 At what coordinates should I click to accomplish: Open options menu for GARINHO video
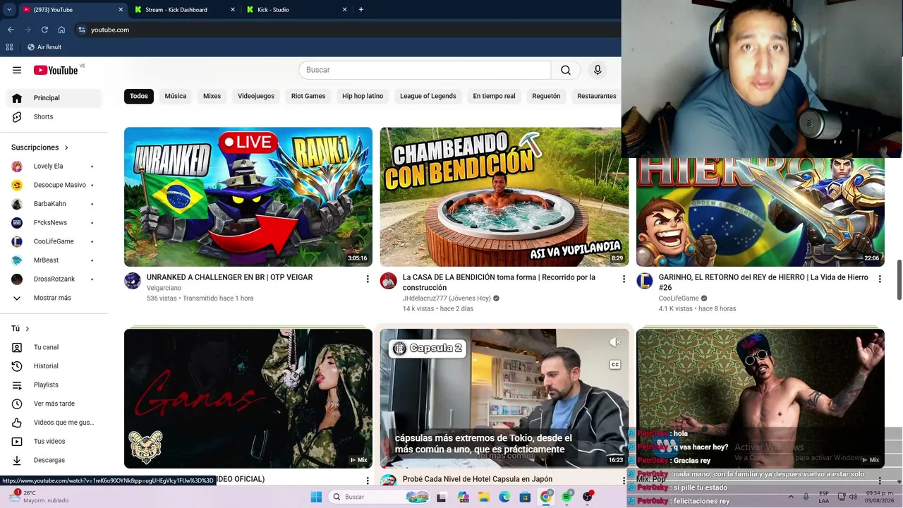(x=879, y=279)
